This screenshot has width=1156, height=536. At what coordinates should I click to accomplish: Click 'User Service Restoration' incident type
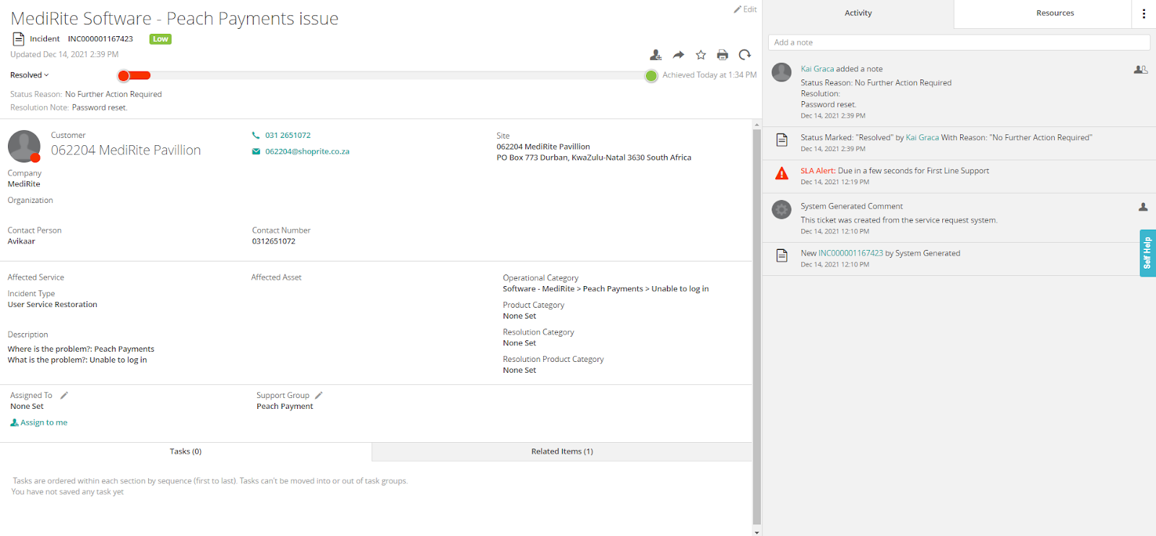tap(52, 305)
